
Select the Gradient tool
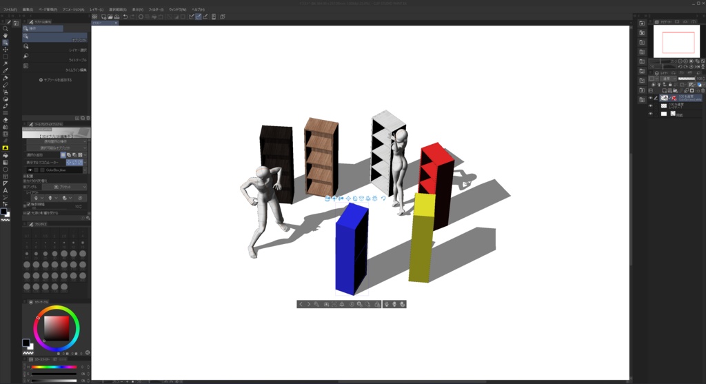point(6,163)
